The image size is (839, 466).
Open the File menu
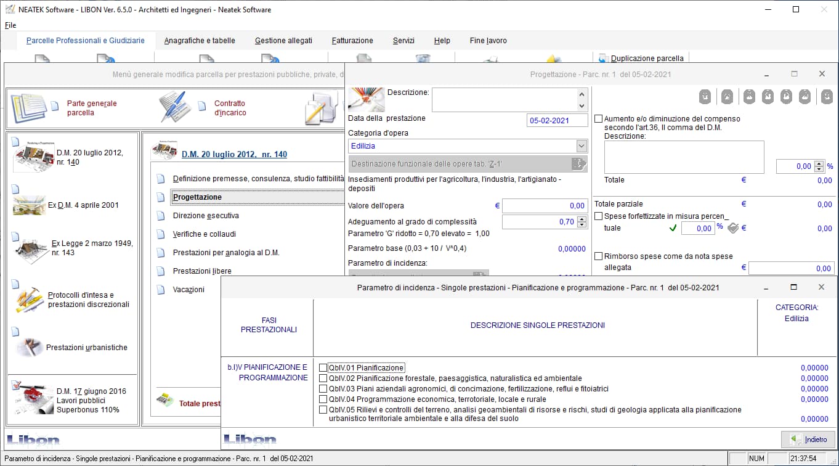(x=10, y=25)
